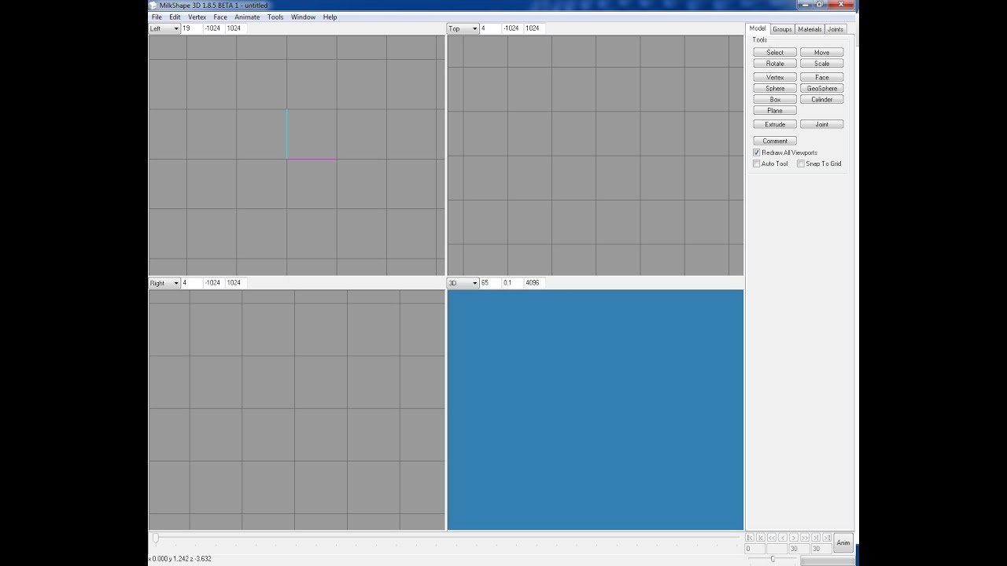Click the small slider below the frame fields
The image size is (1007, 566).
773,558
